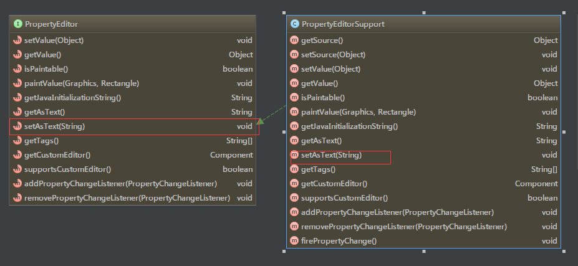Select getJavaInitializationString() in PropertyEditorSupport
This screenshot has width=578, height=266.
pos(349,126)
